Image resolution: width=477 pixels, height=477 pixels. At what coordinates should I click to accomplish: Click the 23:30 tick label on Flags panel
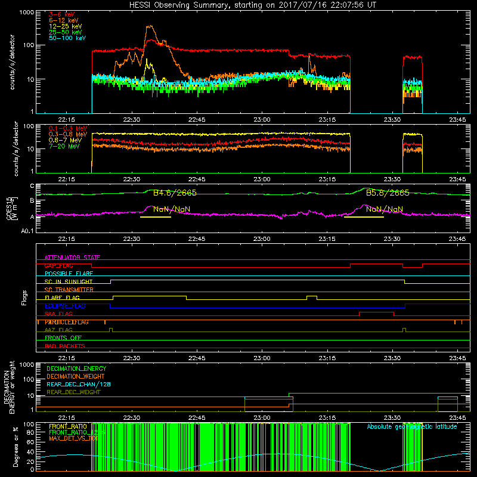[x=392, y=358]
